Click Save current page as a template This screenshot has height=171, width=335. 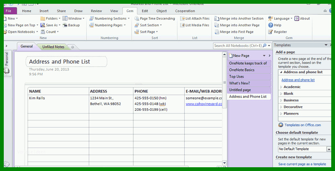coord(302,164)
